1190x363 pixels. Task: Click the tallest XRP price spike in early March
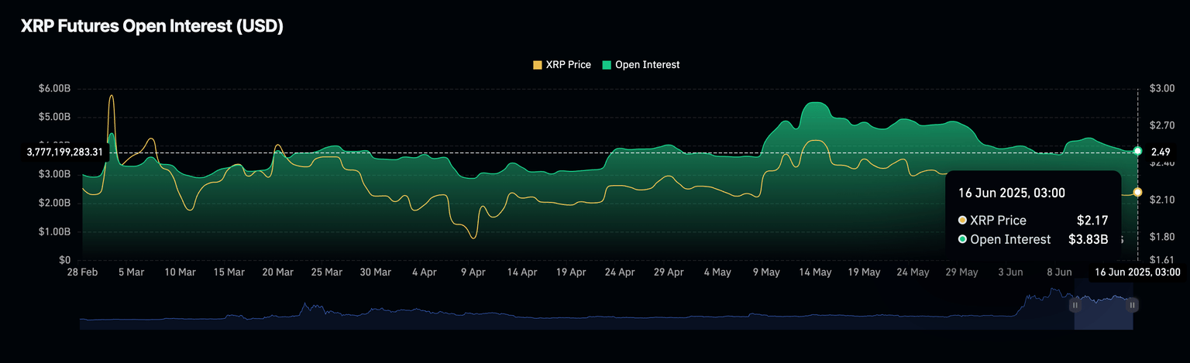112,96
